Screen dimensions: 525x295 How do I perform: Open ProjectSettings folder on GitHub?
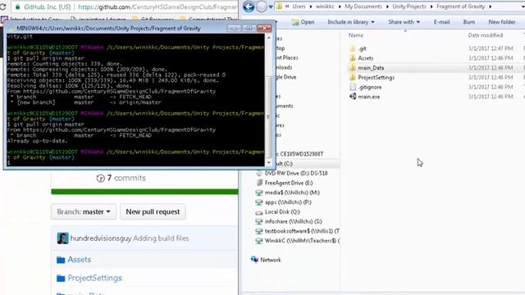pyautogui.click(x=95, y=278)
